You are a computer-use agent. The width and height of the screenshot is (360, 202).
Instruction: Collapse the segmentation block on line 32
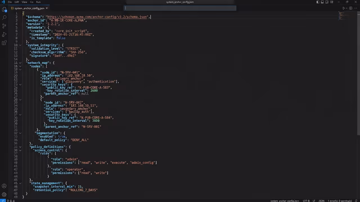pos(20,133)
